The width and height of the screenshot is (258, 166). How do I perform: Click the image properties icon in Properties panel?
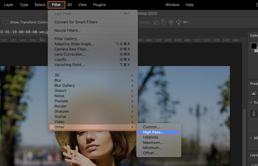tap(253, 93)
